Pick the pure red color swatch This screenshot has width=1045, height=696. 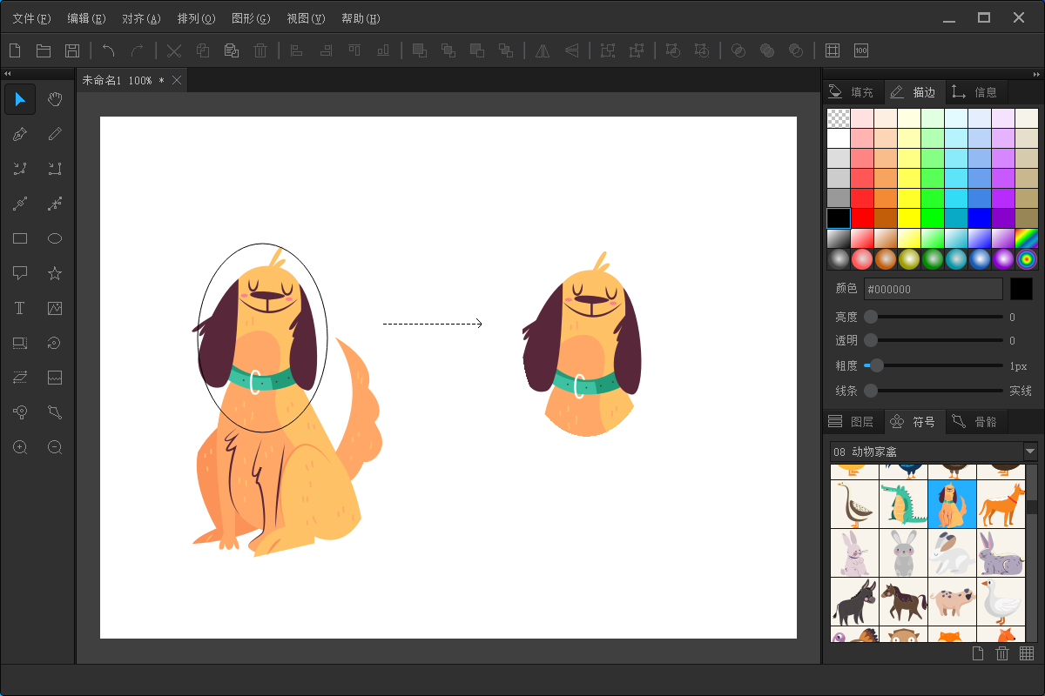862,217
